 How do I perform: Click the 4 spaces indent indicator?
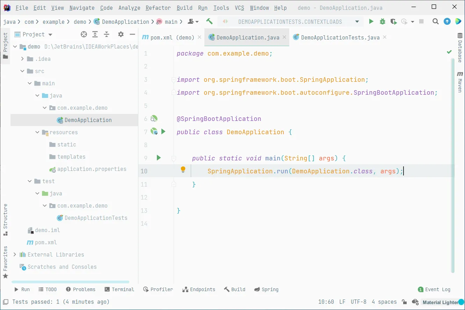coord(384,302)
